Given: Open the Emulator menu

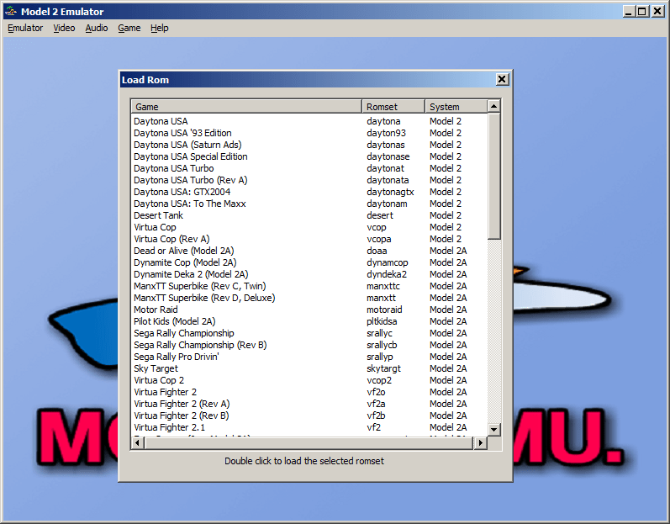Looking at the screenshot, I should click(25, 28).
